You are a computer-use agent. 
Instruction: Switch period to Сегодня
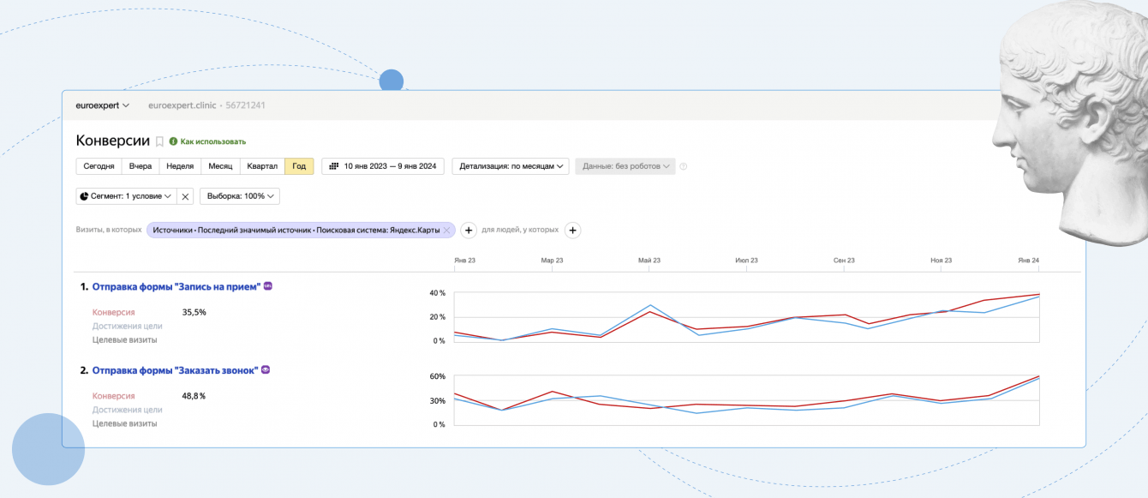(99, 166)
